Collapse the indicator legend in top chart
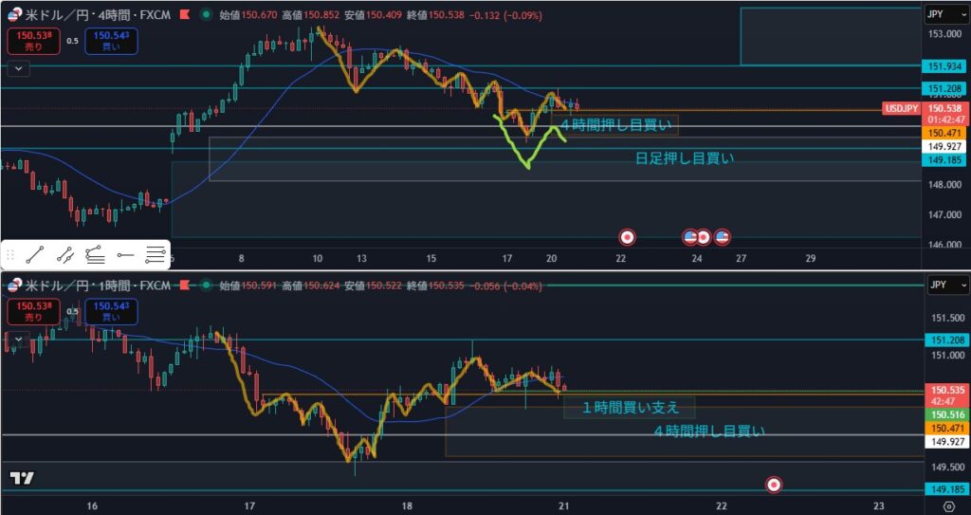This screenshot has width=971, height=515. pos(19,68)
